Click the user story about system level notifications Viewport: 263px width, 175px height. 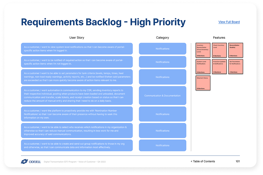pos(77,49)
